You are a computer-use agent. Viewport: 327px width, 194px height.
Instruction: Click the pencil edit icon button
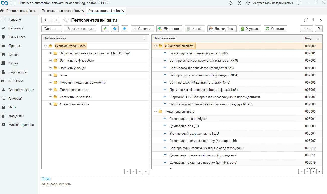coord(105,29)
